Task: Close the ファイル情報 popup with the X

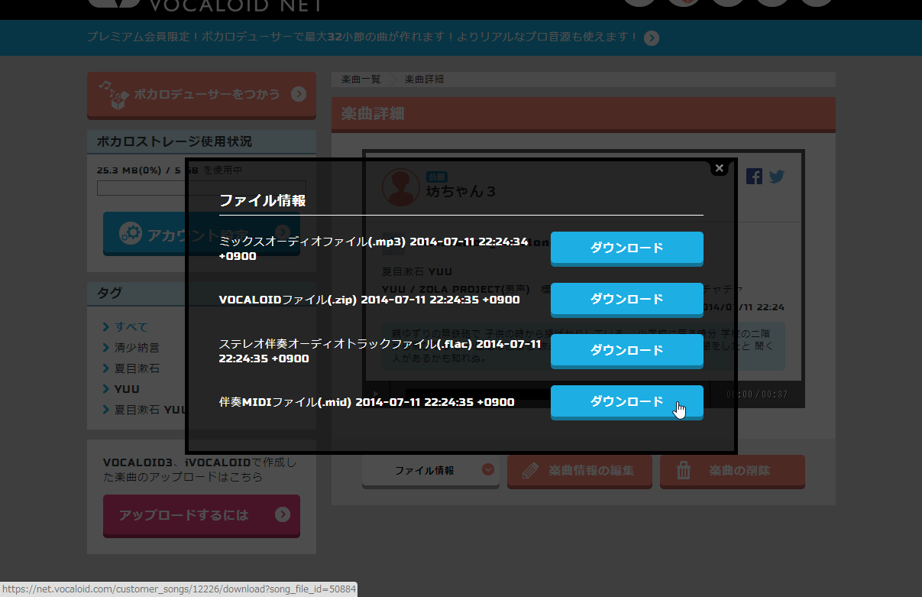Action: click(719, 167)
